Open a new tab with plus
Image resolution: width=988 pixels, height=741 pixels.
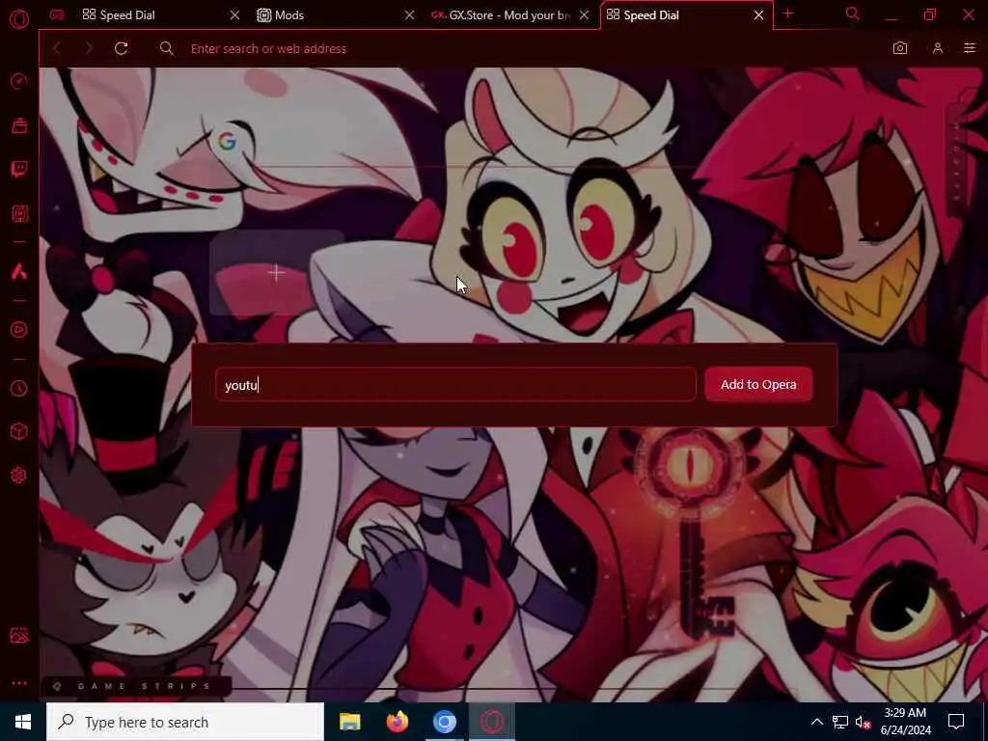tap(787, 14)
